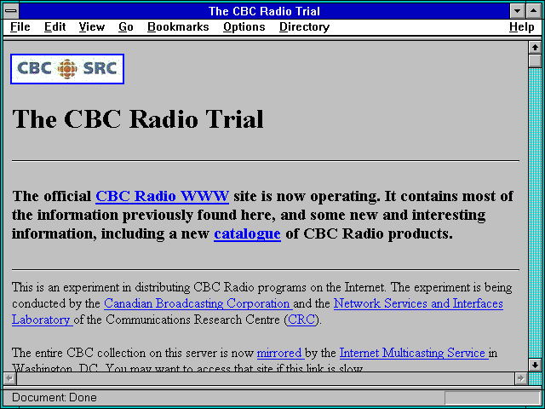This screenshot has height=409, width=545.
Task: Click the horizontal scrollbar right arrow
Action: (x=520, y=378)
